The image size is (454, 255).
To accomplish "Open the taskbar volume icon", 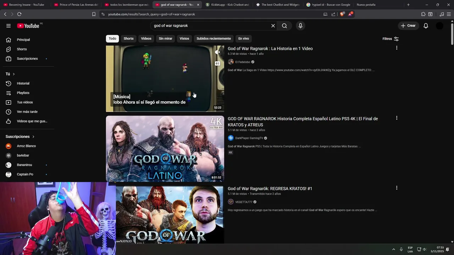I will [x=424, y=249].
